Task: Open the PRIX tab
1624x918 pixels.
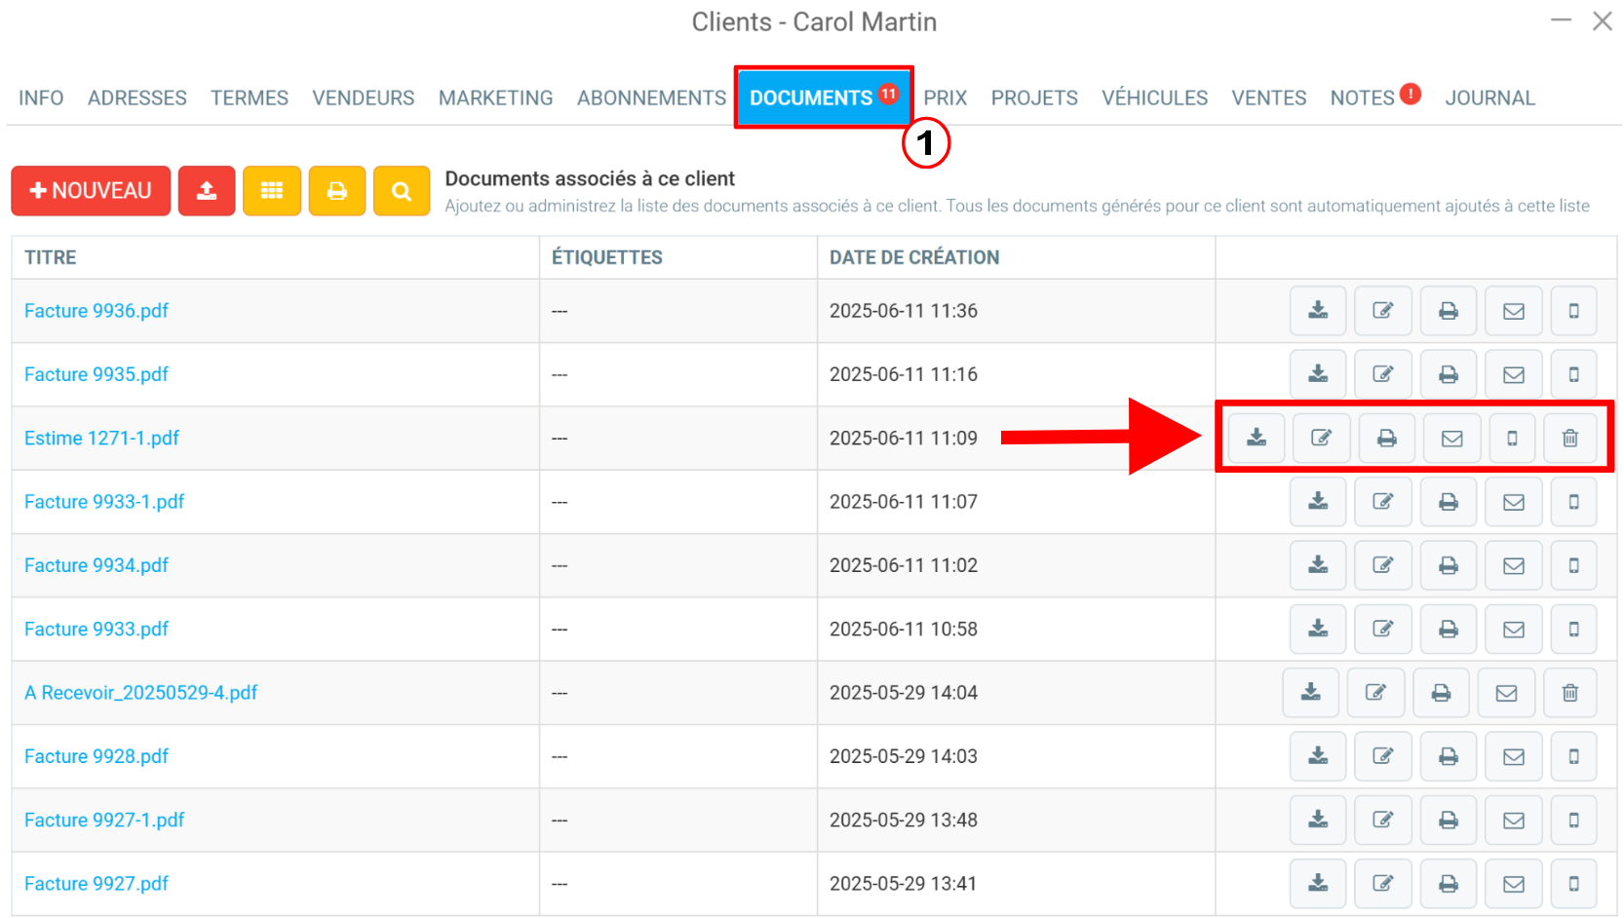Action: tap(946, 97)
